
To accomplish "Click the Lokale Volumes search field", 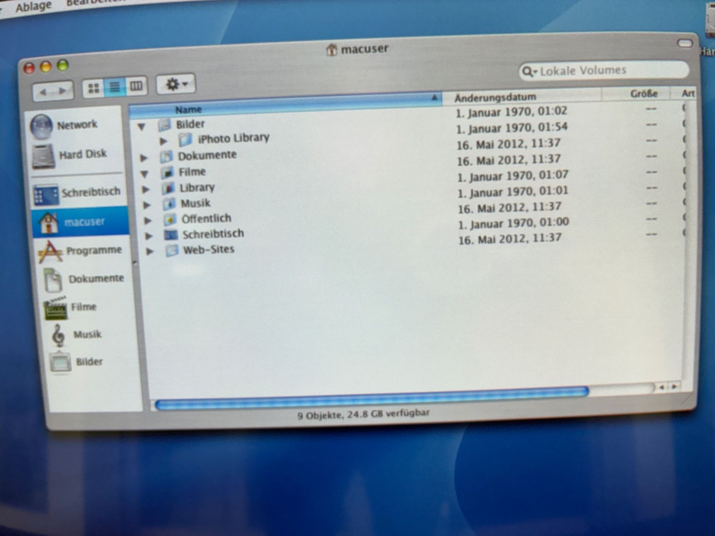I will point(604,71).
